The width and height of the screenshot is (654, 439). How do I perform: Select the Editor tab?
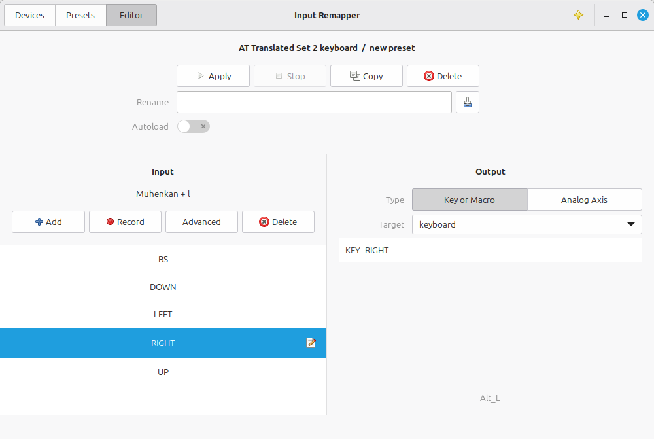pos(131,16)
